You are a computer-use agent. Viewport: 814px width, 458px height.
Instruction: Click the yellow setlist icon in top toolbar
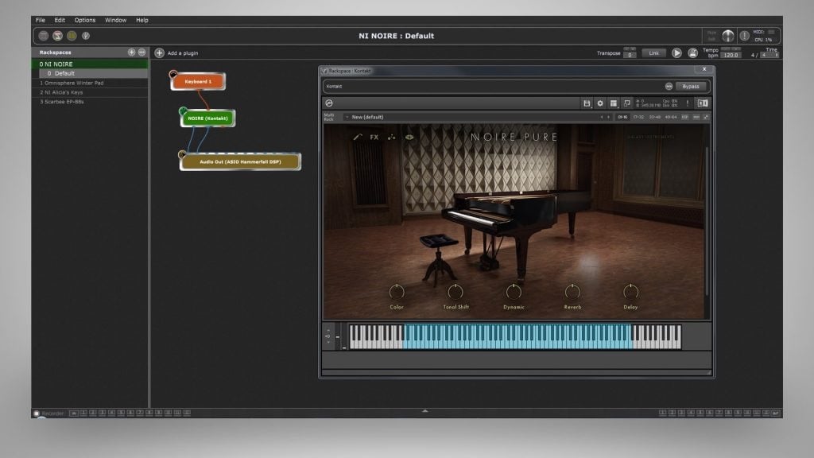coord(72,36)
